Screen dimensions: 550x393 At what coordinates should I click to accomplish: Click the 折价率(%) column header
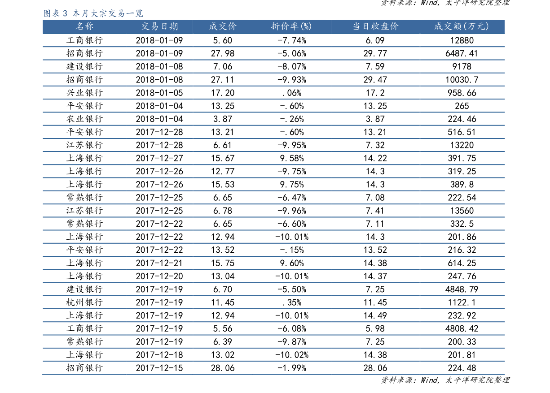click(x=291, y=26)
